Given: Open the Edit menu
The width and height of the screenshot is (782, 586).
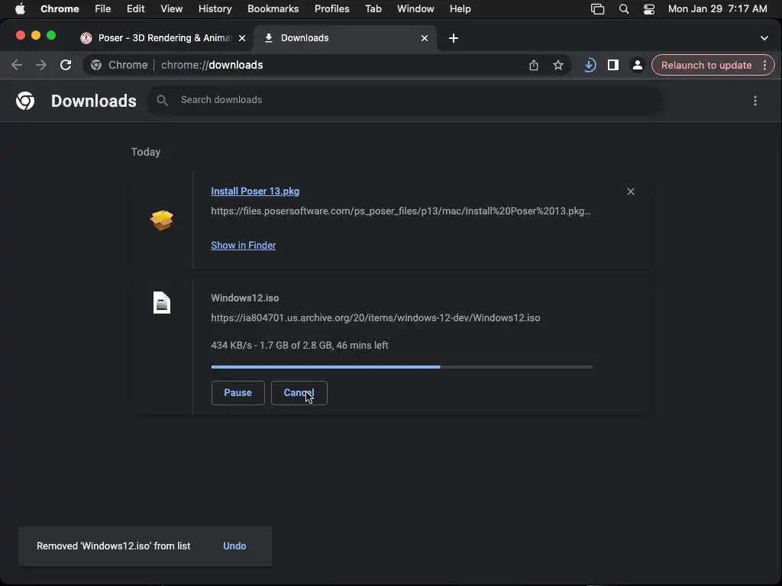Looking at the screenshot, I should 135,9.
